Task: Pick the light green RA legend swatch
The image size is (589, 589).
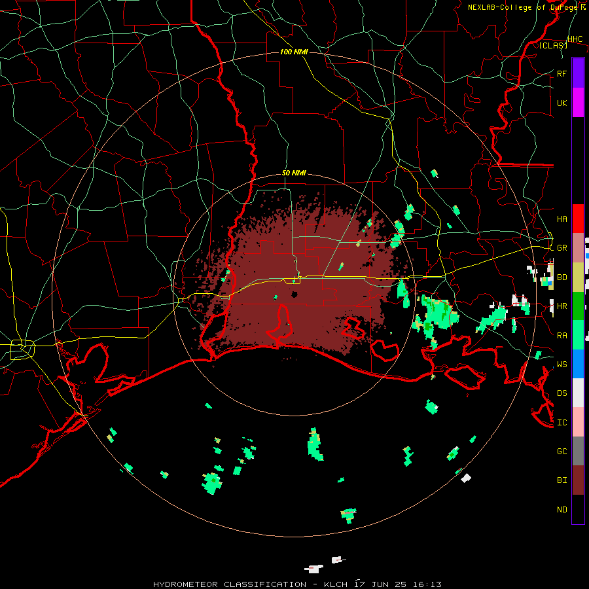Action: pyautogui.click(x=578, y=335)
